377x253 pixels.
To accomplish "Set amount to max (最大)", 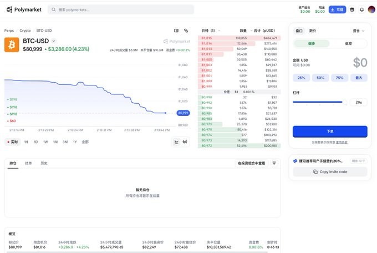I will 359,78.
